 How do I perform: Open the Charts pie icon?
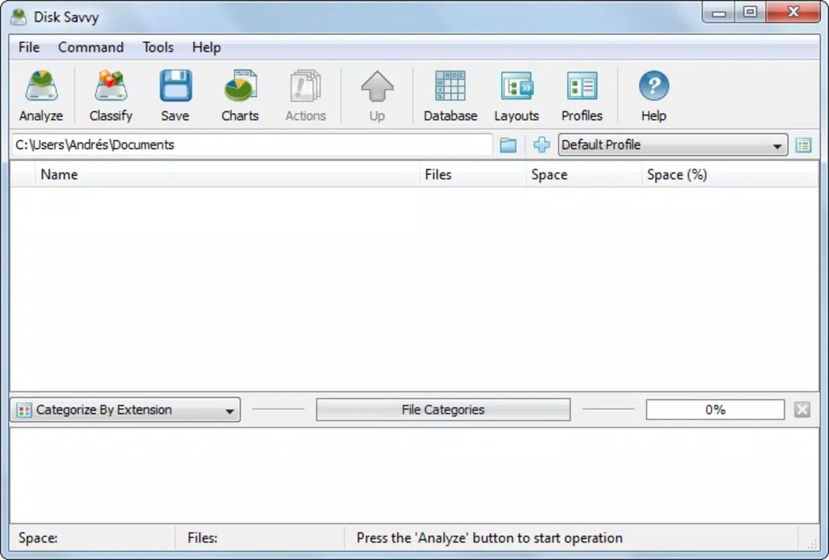coord(240,96)
